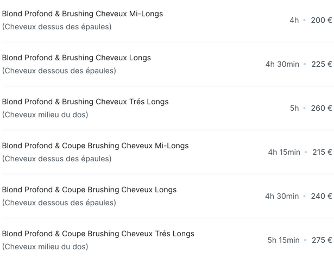Click the 225 € price
The height and width of the screenshot is (258, 334).
tap(322, 64)
